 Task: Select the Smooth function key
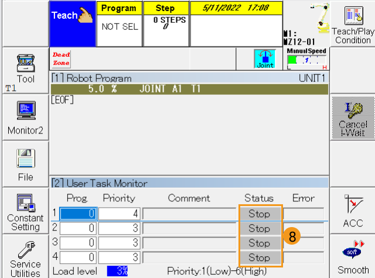[x=353, y=257]
